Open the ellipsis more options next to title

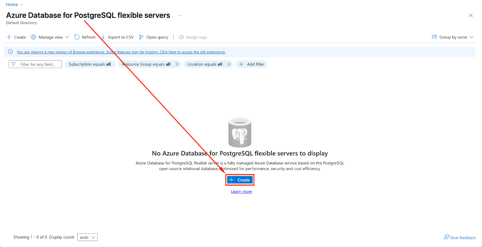(x=180, y=15)
